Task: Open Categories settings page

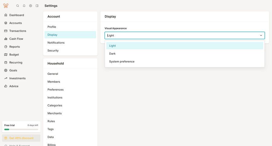Action: point(70,106)
